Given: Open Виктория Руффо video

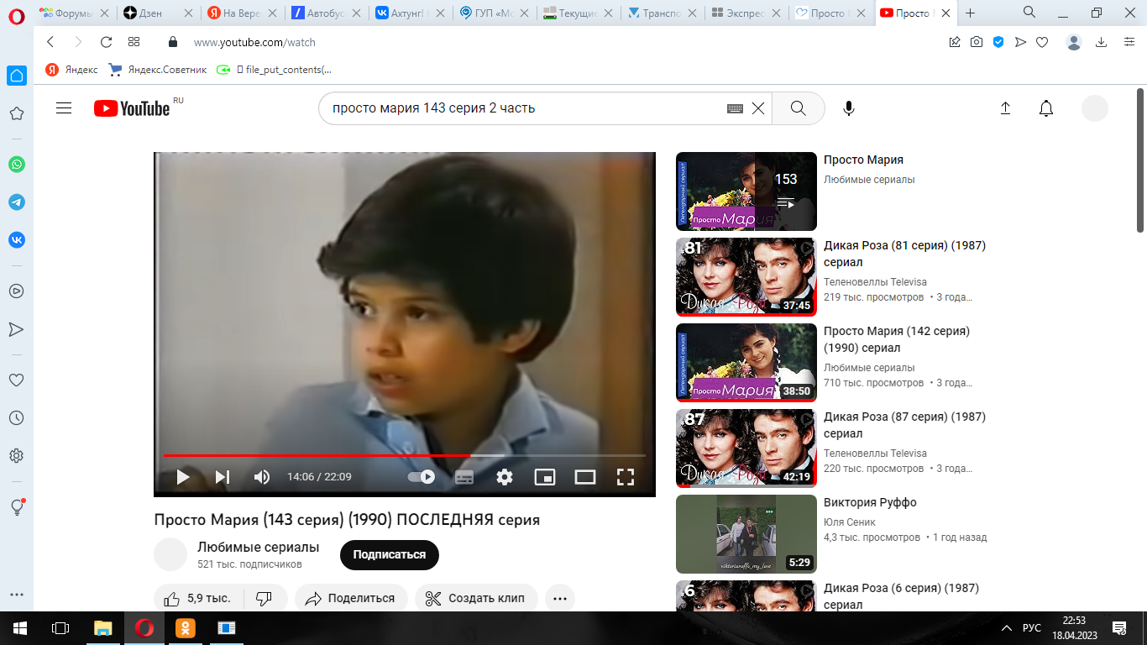Looking at the screenshot, I should click(870, 502).
